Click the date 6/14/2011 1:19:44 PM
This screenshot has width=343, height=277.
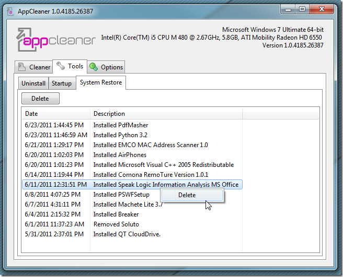coord(54,175)
